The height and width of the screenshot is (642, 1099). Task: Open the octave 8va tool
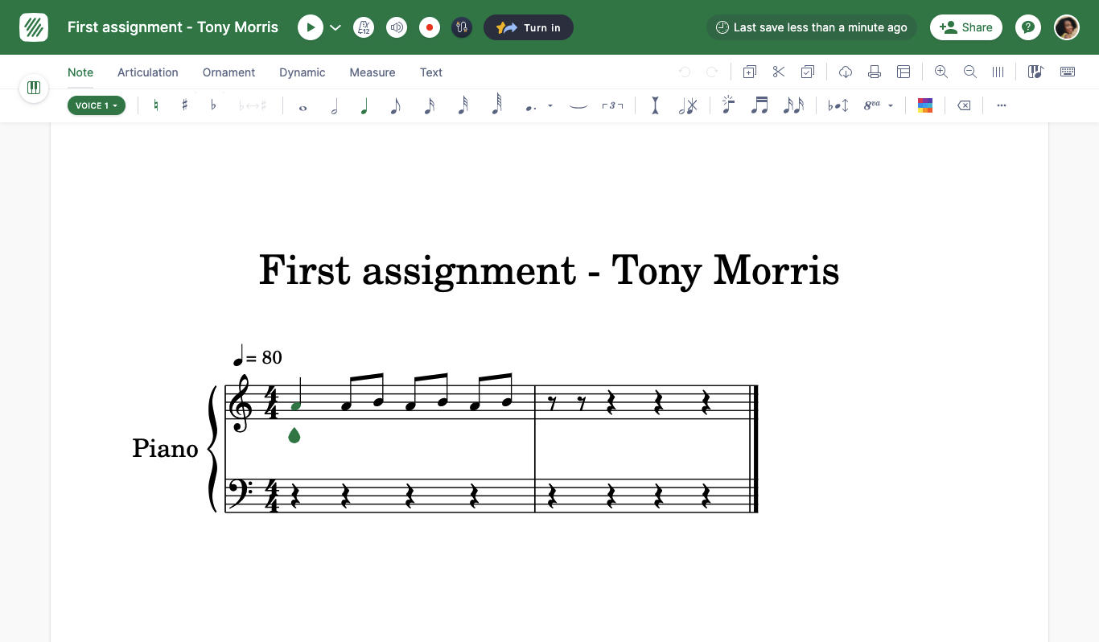873,105
